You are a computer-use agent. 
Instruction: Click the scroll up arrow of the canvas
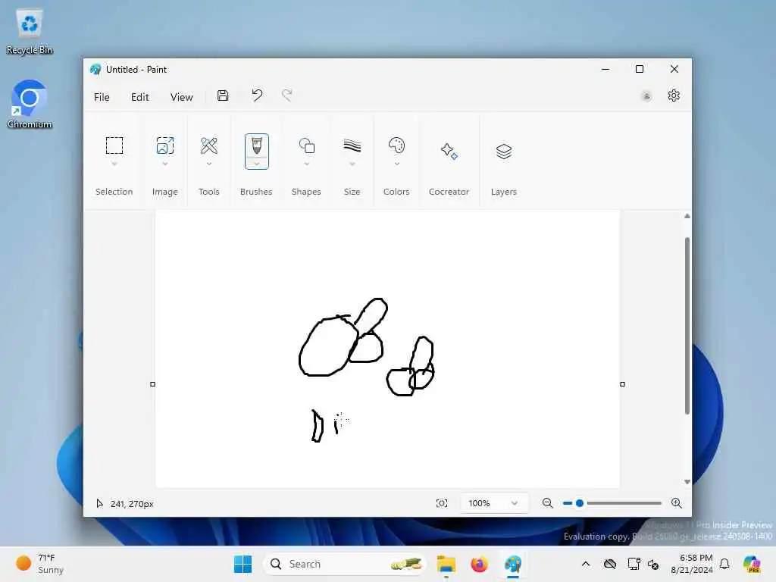[x=687, y=216]
